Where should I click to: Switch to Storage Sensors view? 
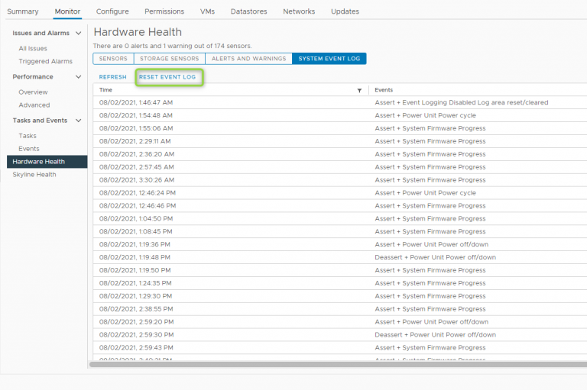coord(169,59)
